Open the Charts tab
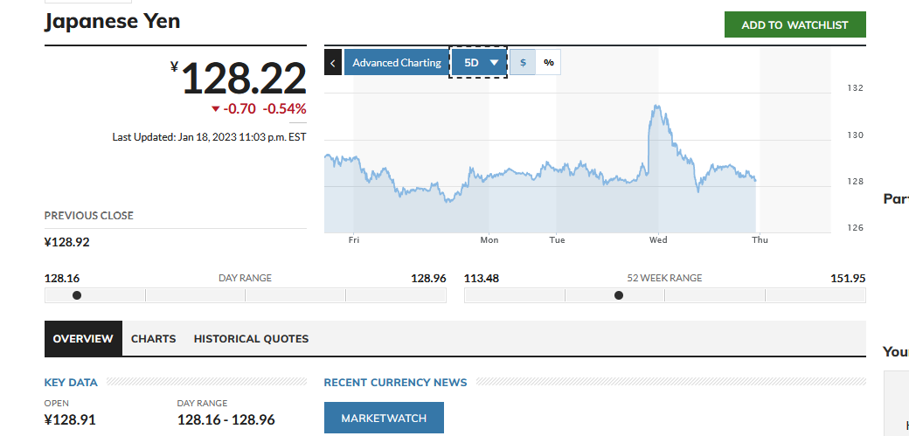 coord(154,339)
